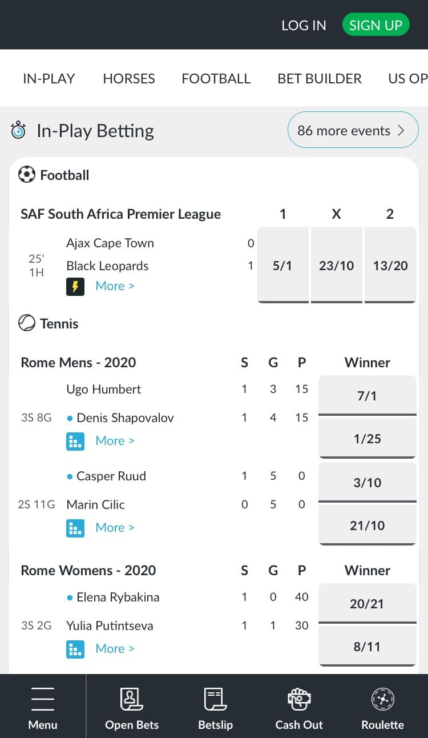Screen dimensions: 428x738
Task: Expand More markets for Ajax Cape Town match
Action: 115,286
